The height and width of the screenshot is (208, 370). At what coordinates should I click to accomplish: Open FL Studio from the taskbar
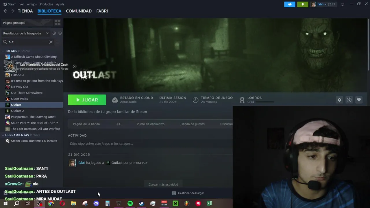coord(187,203)
